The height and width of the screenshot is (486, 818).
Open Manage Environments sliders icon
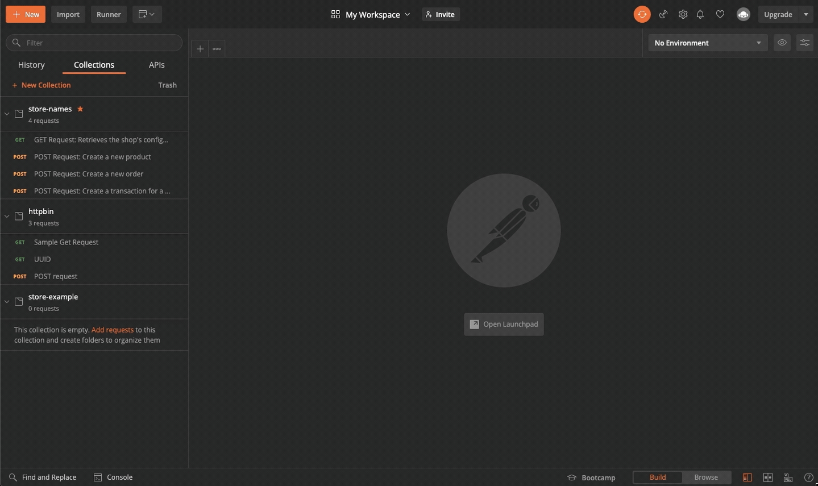point(805,43)
